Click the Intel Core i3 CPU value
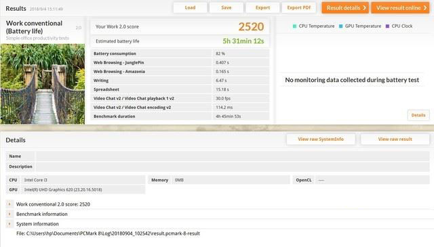434x247 pixels. point(36,180)
